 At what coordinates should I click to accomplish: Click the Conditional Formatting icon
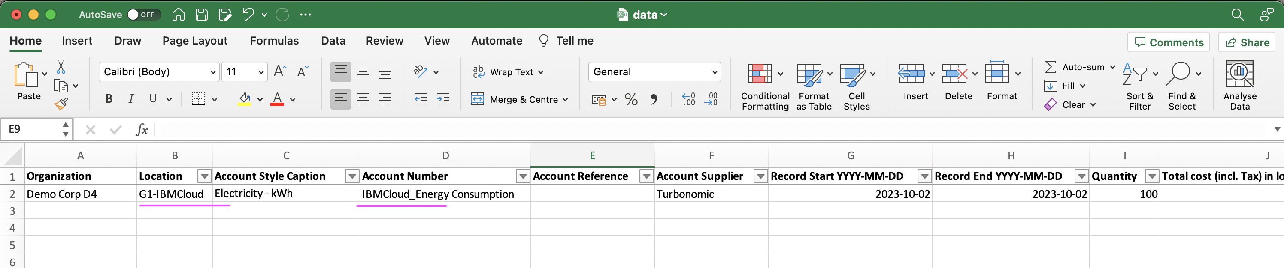click(760, 74)
